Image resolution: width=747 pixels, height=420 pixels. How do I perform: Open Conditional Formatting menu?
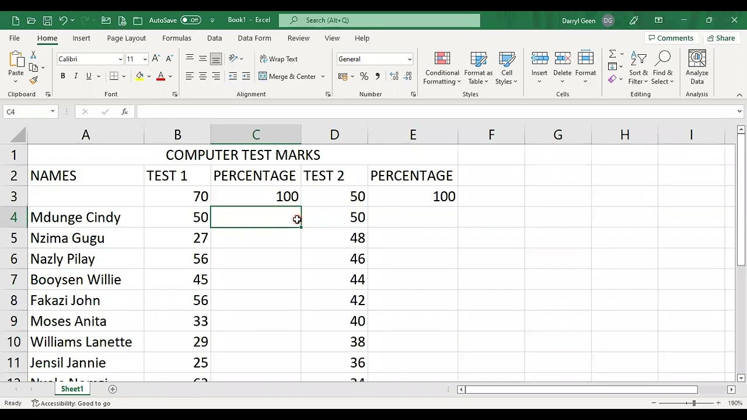click(x=442, y=68)
